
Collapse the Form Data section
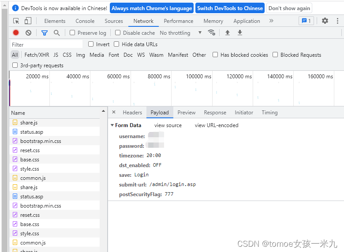coord(112,125)
